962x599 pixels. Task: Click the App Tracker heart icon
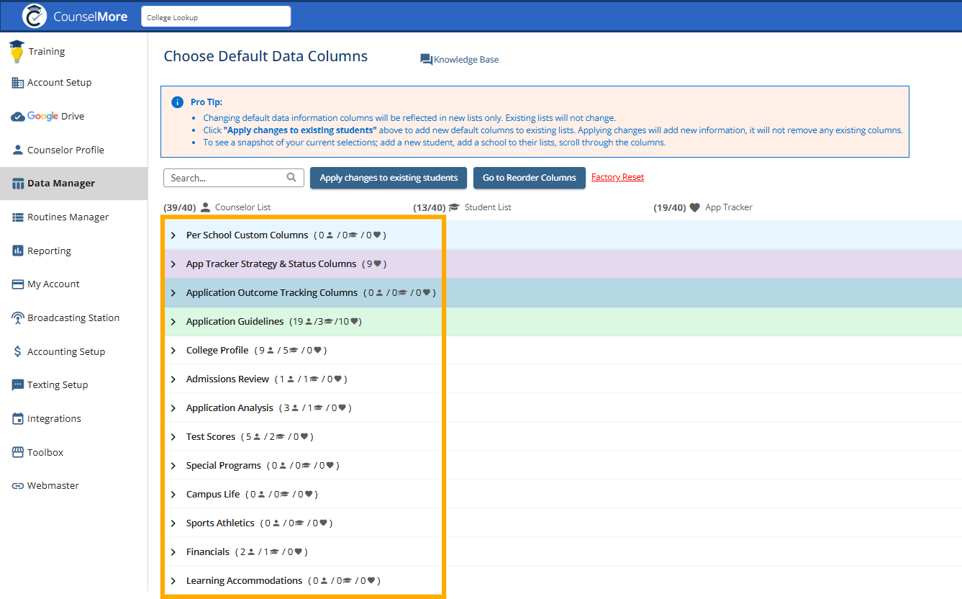(694, 207)
